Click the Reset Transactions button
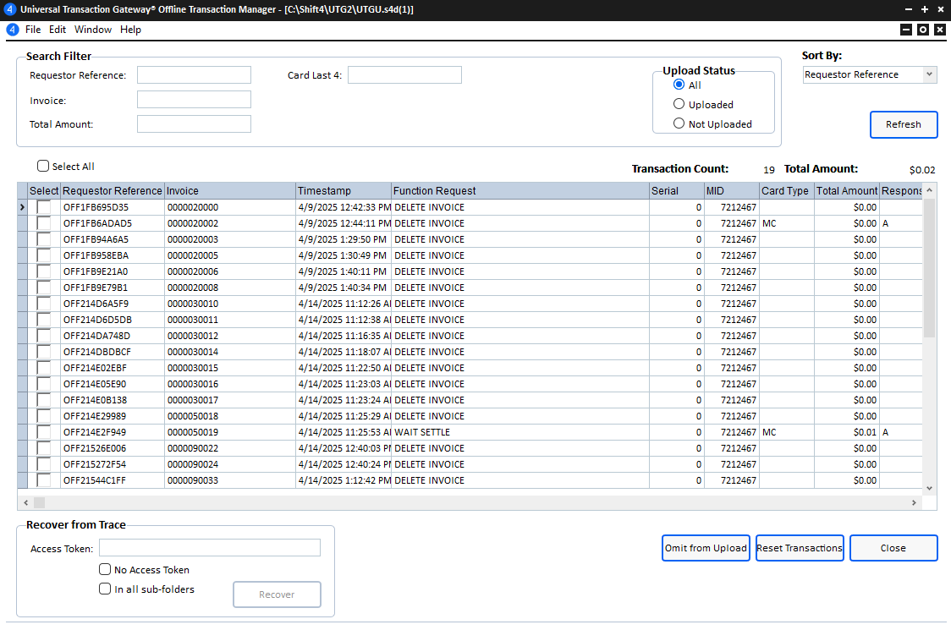This screenshot has width=951, height=641. (x=800, y=548)
